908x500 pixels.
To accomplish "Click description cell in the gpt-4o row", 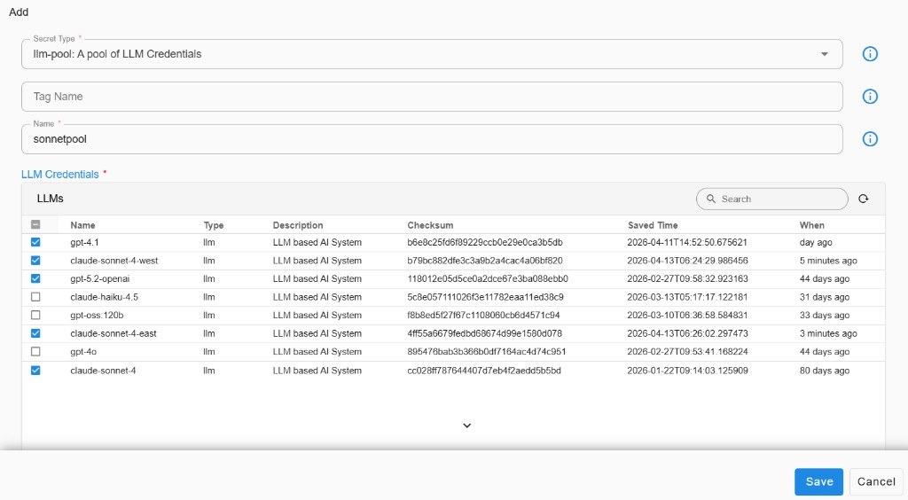I will click(x=317, y=351).
